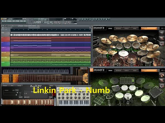Open the CHANNELS menu
Viewport: 165px width, 123px height.
click(9, 21)
